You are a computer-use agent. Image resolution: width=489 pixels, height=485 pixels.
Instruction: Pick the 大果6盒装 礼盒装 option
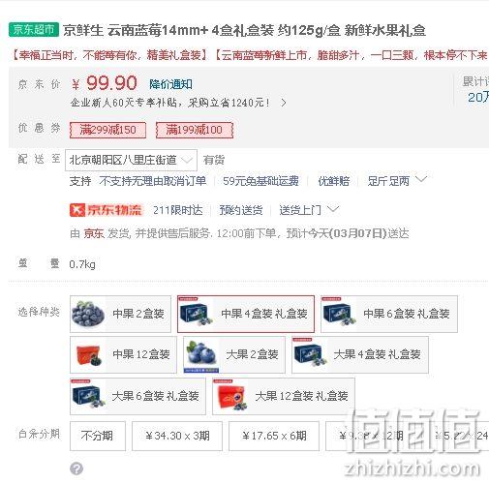coord(138,396)
